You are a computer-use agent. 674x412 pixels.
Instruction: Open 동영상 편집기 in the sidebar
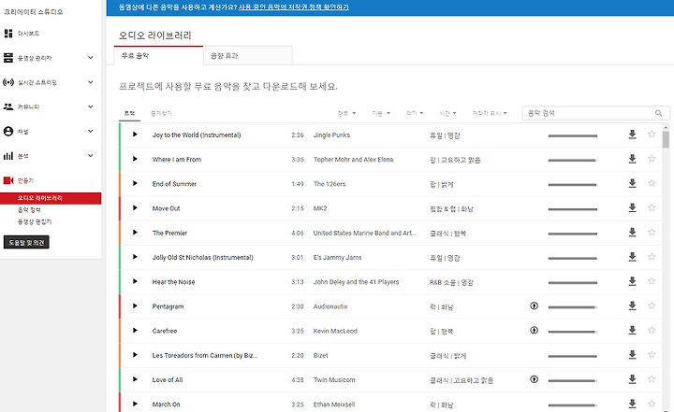35,221
